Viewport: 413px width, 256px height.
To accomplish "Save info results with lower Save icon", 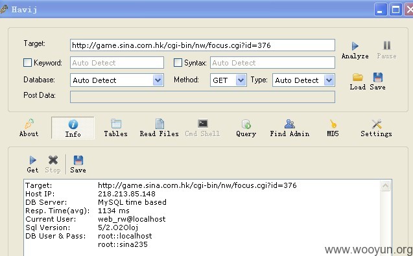I will (78, 165).
